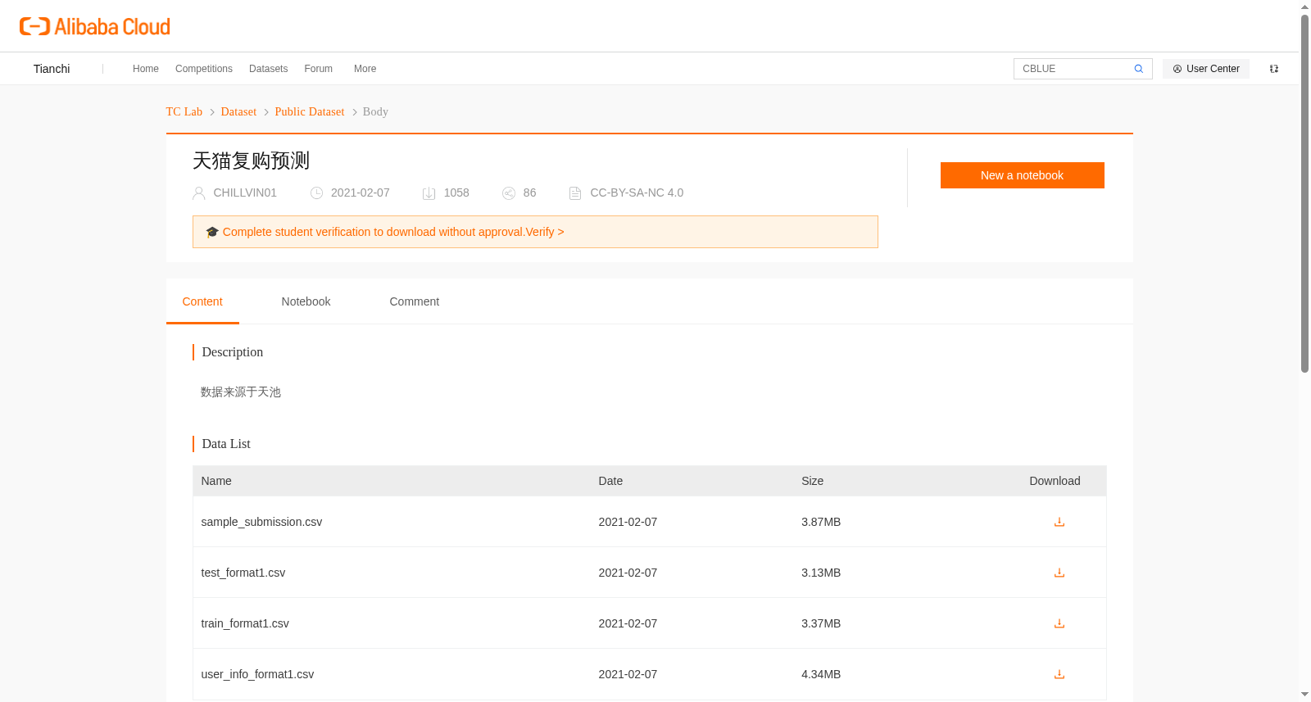
Task: Click the Description section heading
Action: (x=232, y=351)
